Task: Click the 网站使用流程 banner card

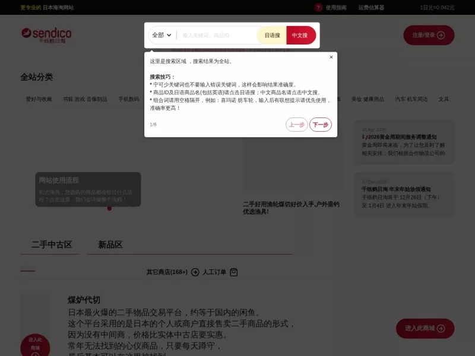Action: [88, 189]
